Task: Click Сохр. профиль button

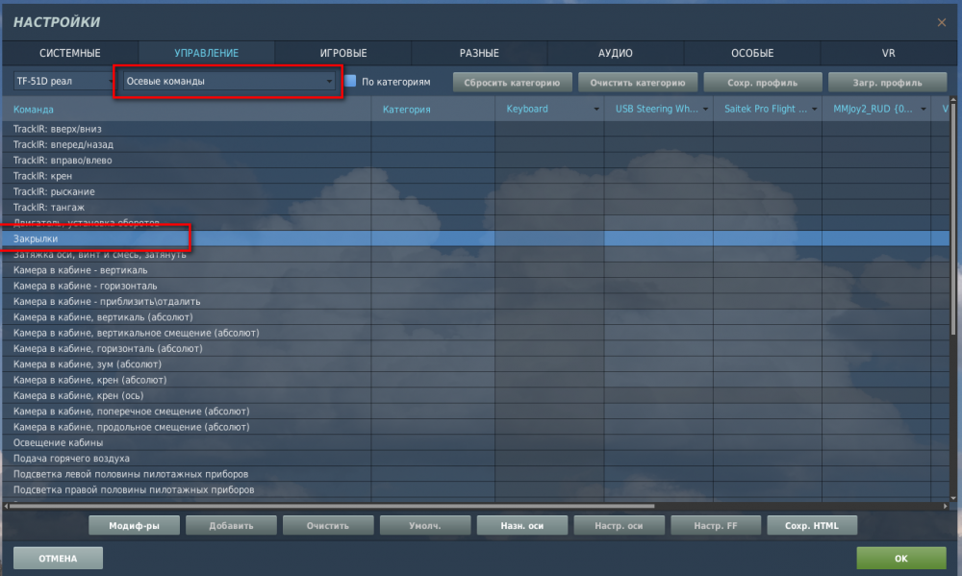Action: (x=763, y=82)
